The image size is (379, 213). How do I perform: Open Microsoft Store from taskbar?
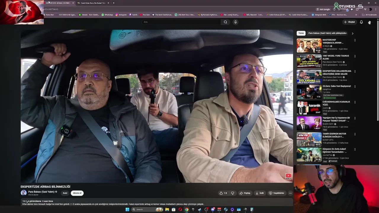[174, 209]
